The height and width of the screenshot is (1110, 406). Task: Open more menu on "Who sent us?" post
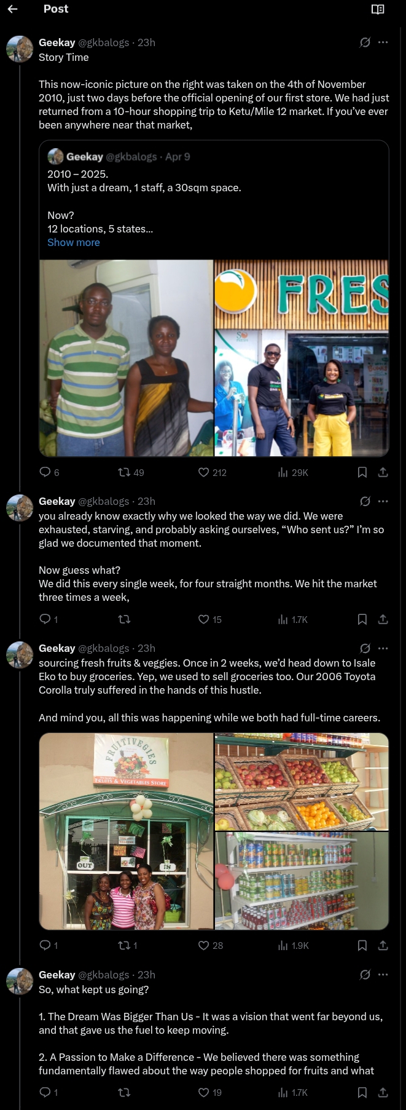383,501
